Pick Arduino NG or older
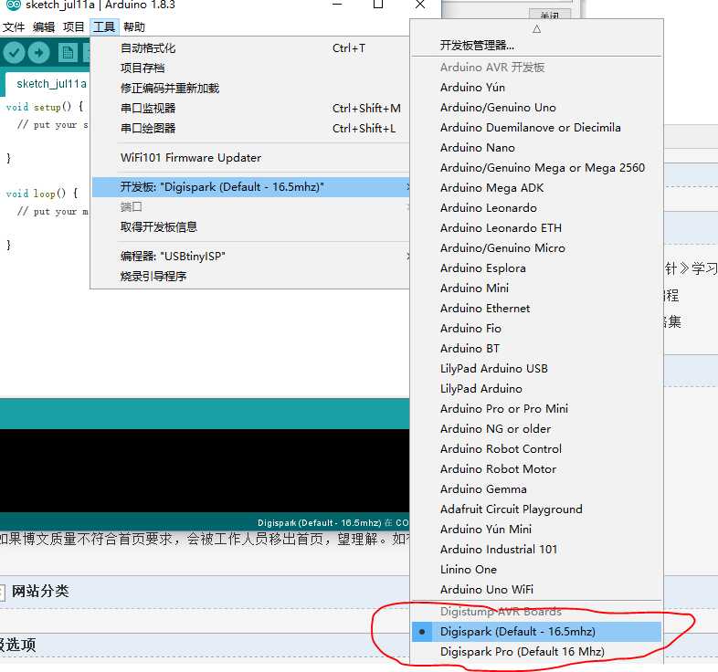The height and width of the screenshot is (672, 718). click(x=536, y=429)
